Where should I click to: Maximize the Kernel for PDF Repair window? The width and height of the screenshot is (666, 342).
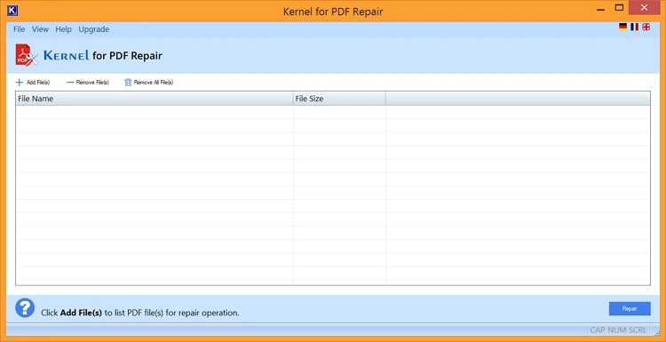(619, 8)
